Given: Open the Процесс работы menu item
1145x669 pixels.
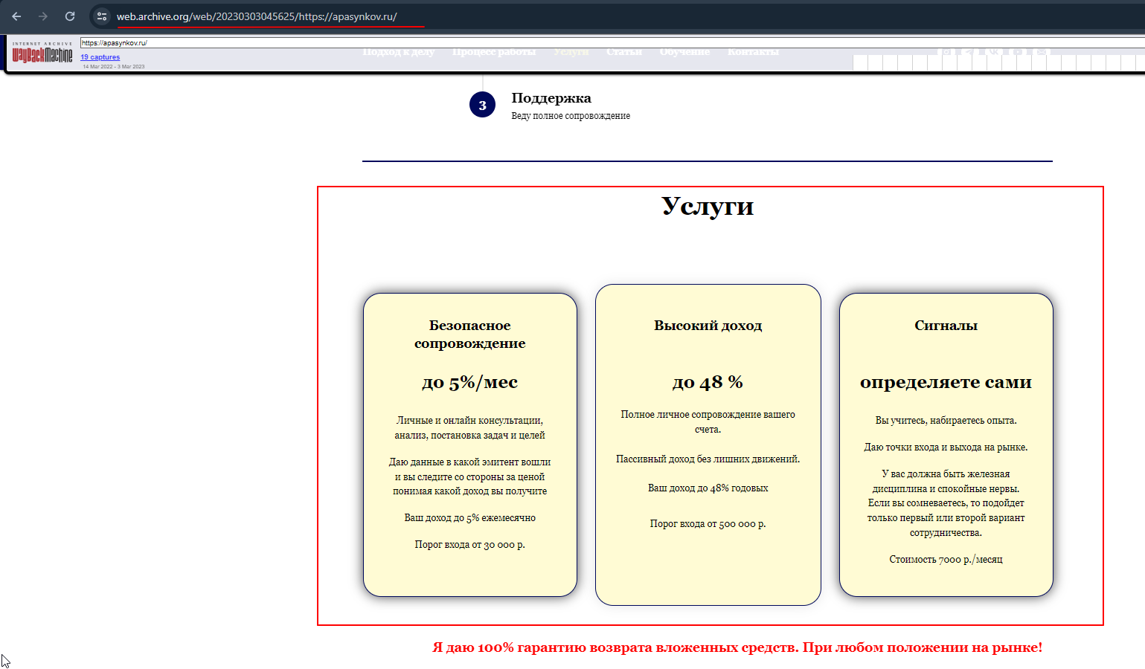Looking at the screenshot, I should 494,52.
